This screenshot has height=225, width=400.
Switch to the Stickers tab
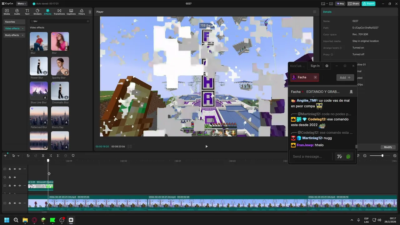[x=37, y=12]
